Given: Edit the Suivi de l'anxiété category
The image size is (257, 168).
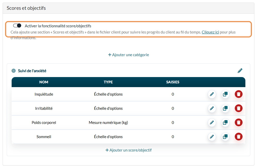Looking at the screenshot, I should click(x=240, y=71).
